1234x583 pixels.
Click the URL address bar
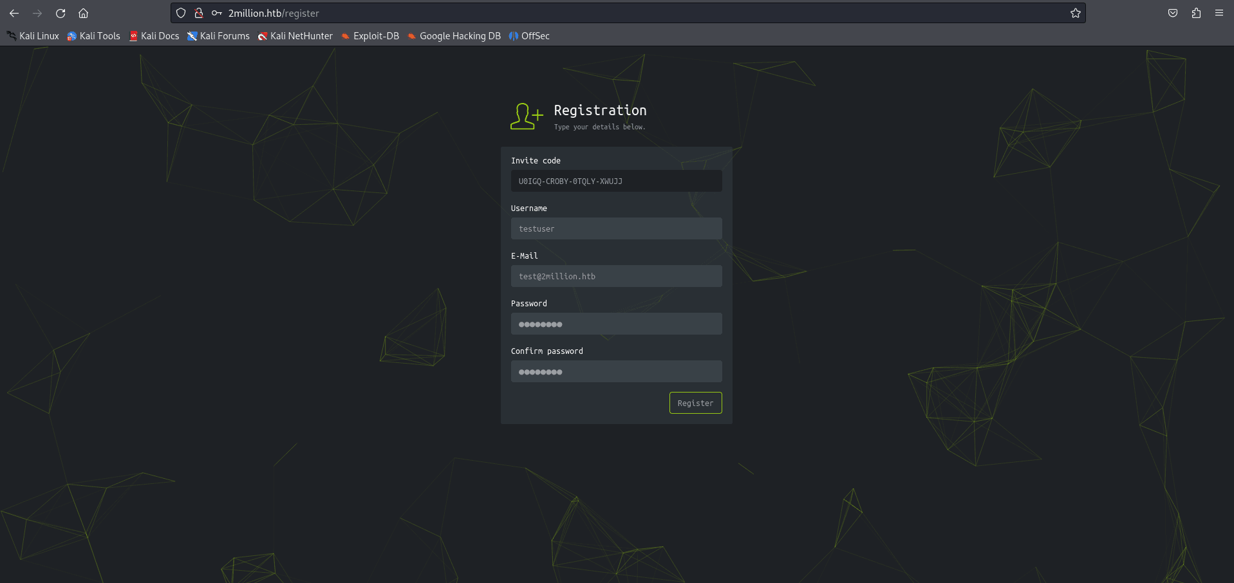click(579, 13)
